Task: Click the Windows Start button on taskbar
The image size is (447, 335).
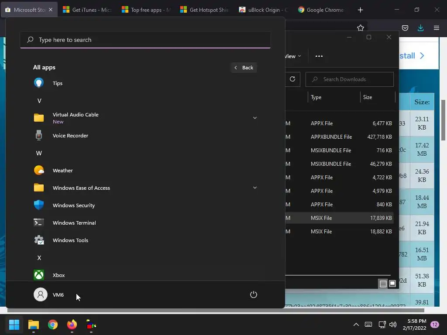Action: coord(14,325)
